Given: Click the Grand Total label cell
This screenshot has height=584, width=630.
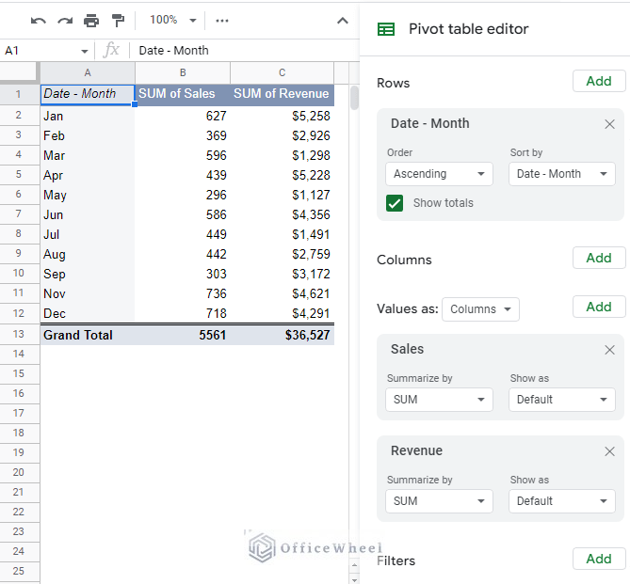Looking at the screenshot, I should pos(88,335).
